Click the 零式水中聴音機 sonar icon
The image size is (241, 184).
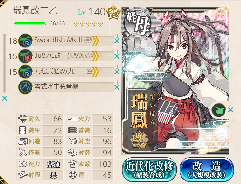click(25, 87)
